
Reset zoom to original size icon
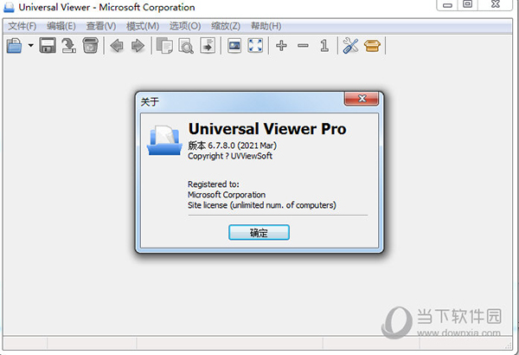click(x=324, y=45)
